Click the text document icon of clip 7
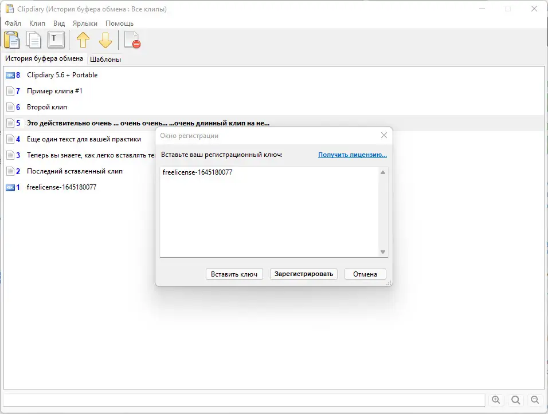The width and height of the screenshot is (548, 414). click(x=10, y=91)
